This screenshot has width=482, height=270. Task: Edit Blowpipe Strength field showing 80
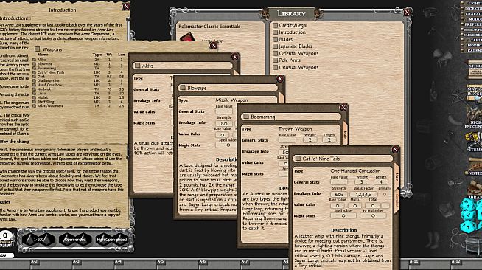tap(224, 124)
